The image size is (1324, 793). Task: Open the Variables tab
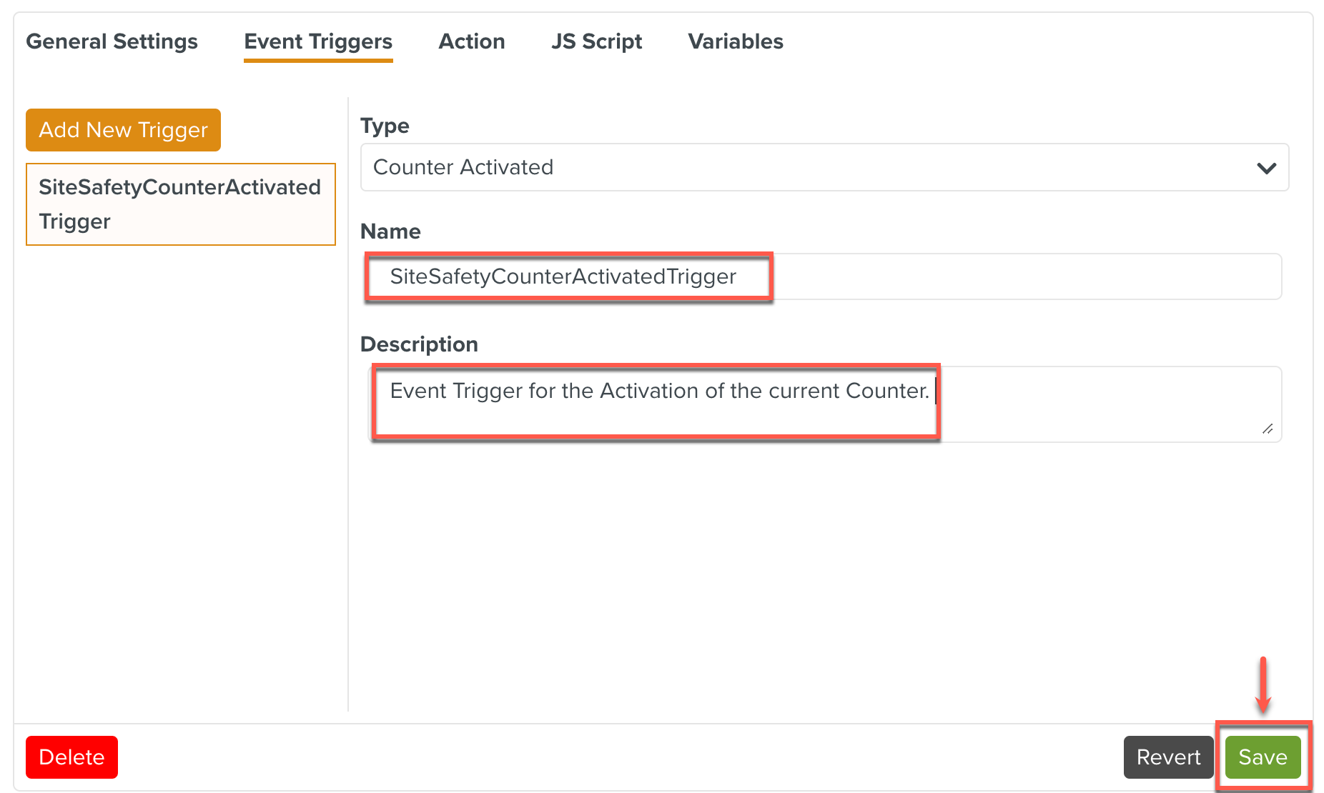point(736,41)
